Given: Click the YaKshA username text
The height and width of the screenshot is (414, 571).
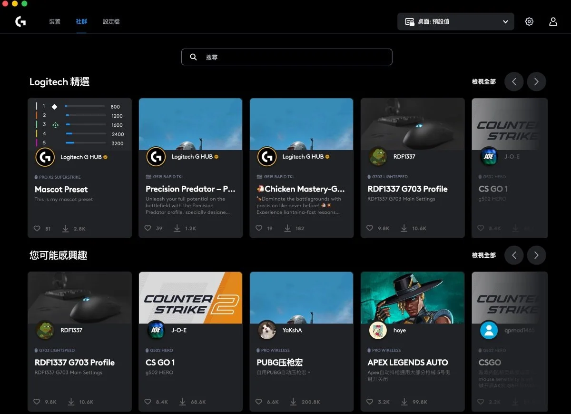Looking at the screenshot, I should pyautogui.click(x=292, y=330).
